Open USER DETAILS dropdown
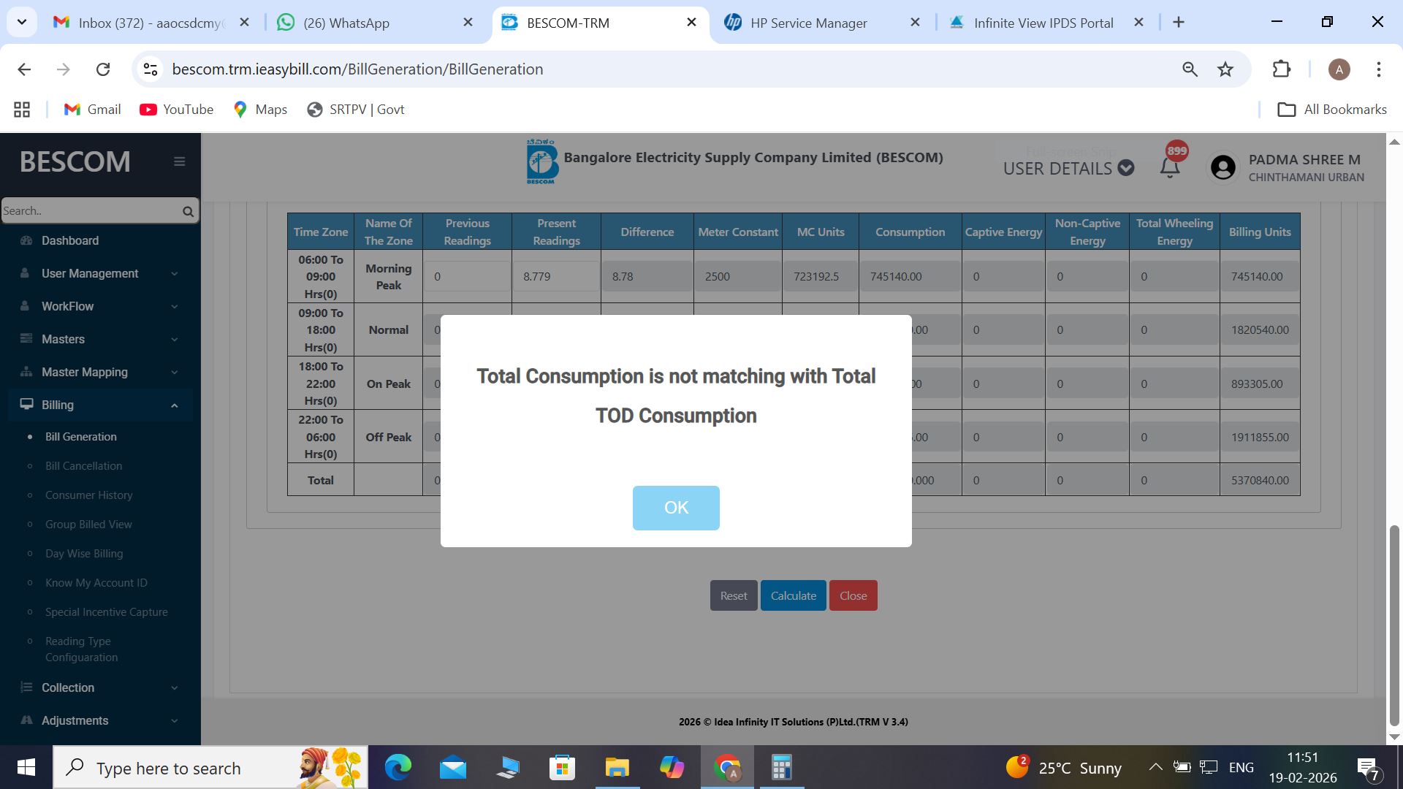1403x789 pixels. (1068, 169)
